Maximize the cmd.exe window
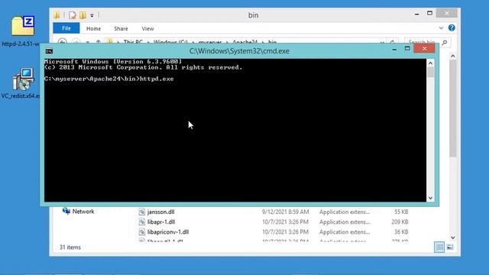 (x=407, y=48)
